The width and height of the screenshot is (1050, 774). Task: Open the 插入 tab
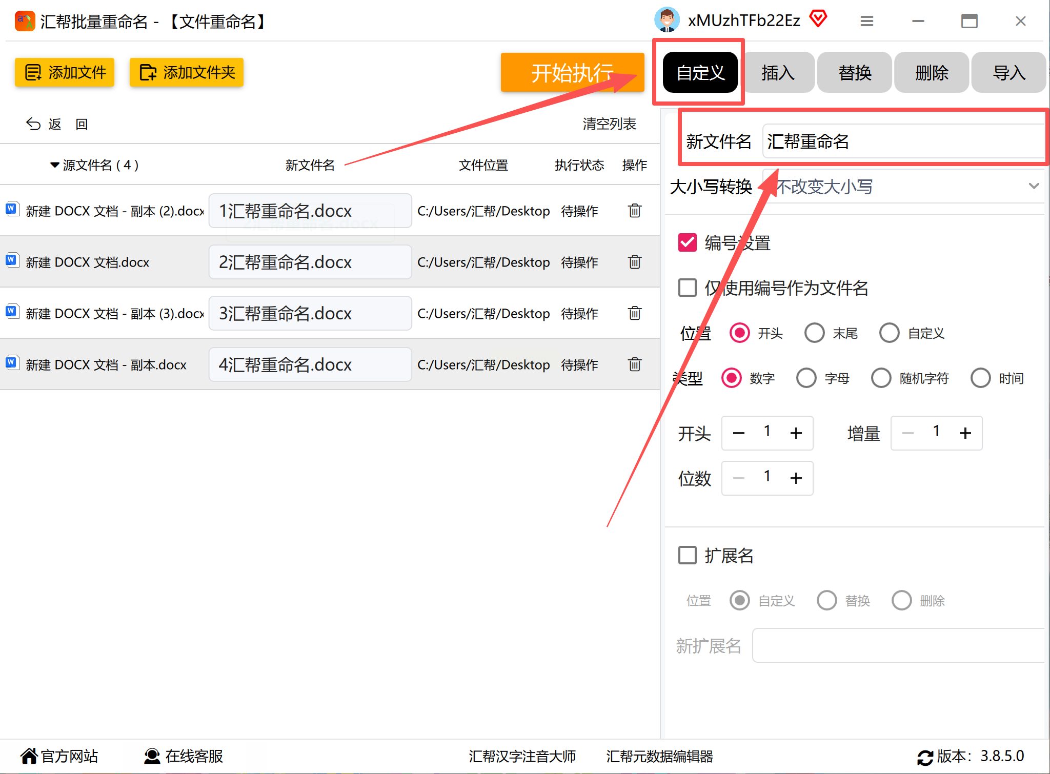(777, 73)
